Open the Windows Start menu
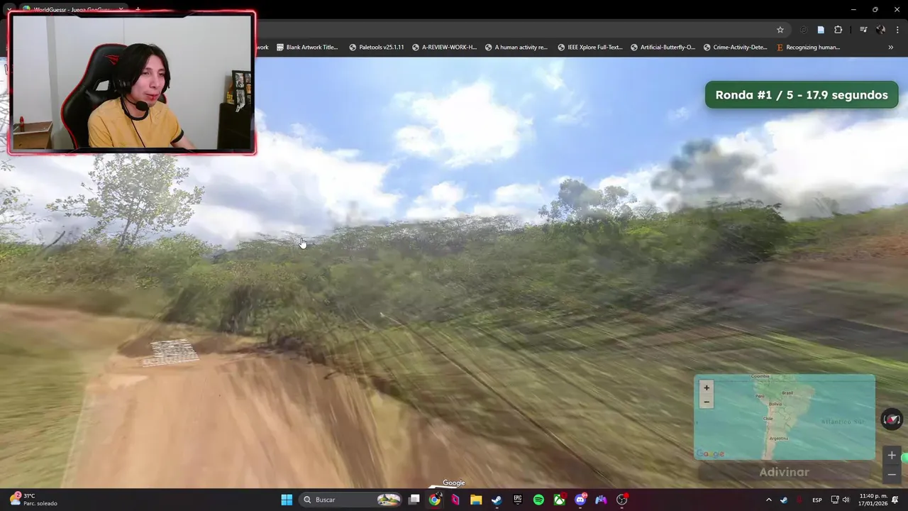This screenshot has width=908, height=511. tap(287, 500)
